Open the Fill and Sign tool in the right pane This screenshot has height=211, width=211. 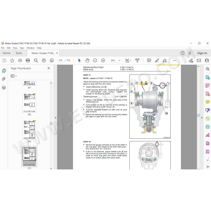pyautogui.click(x=207, y=135)
